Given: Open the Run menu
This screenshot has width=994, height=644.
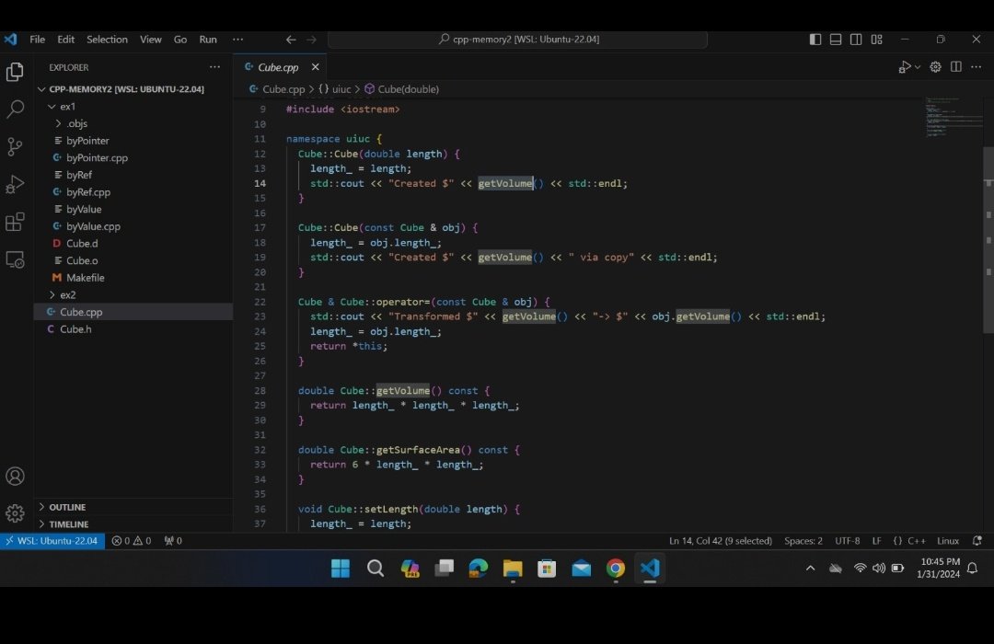Looking at the screenshot, I should 208,40.
